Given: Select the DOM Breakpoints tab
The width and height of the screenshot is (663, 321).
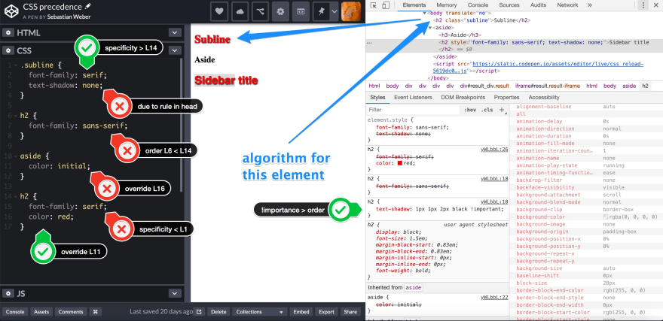Looking at the screenshot, I should 463,98.
